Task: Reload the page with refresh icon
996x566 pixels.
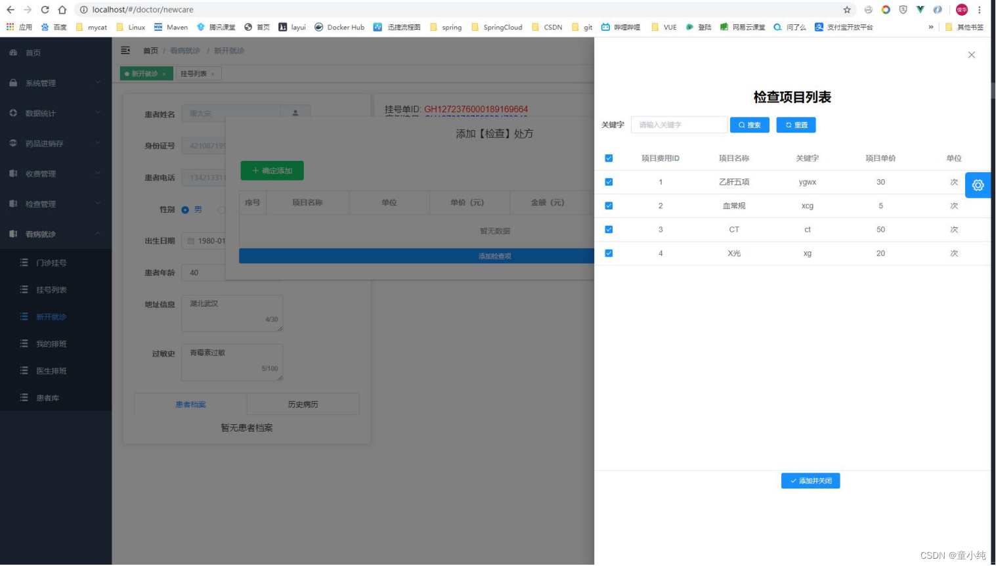Action: coord(45,10)
